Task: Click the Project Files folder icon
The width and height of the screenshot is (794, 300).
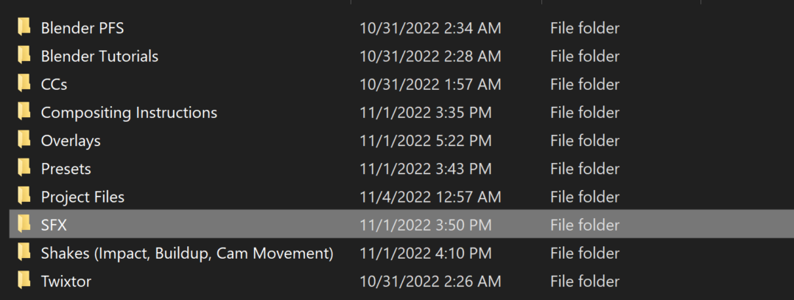Action: click(24, 196)
